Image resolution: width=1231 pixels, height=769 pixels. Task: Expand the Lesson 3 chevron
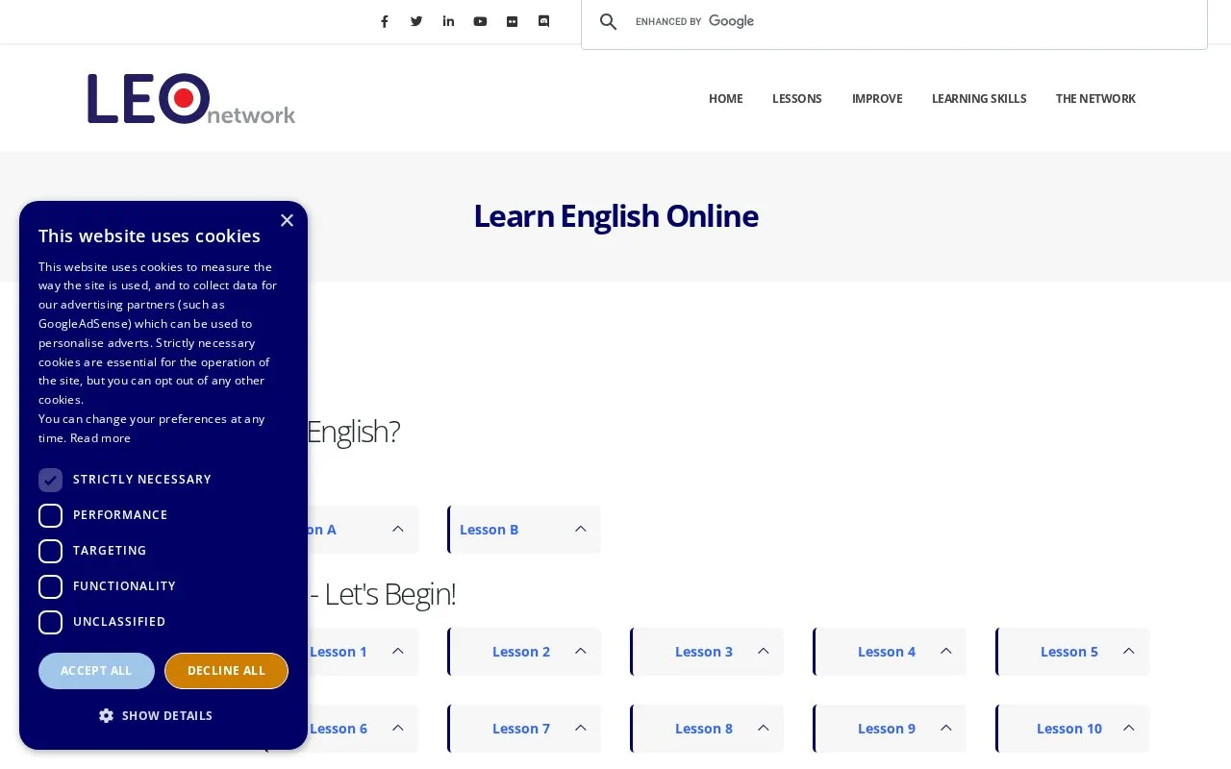tap(764, 651)
